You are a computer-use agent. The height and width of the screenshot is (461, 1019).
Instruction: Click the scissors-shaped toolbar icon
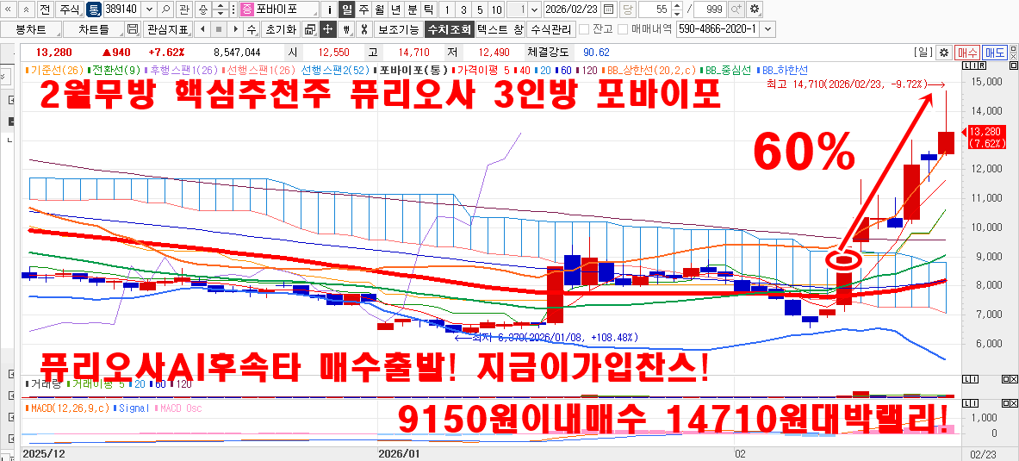click(x=364, y=29)
